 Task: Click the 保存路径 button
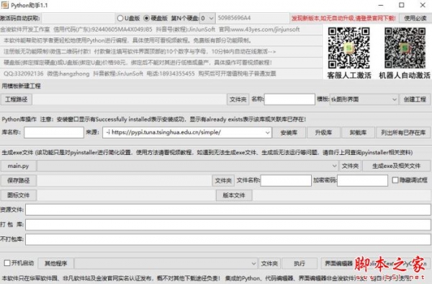point(18,181)
